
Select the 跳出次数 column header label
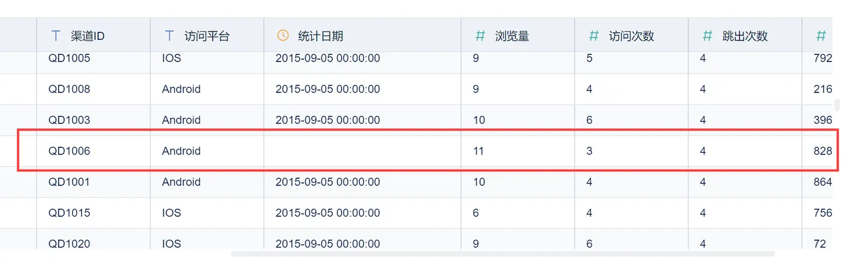[x=744, y=36]
